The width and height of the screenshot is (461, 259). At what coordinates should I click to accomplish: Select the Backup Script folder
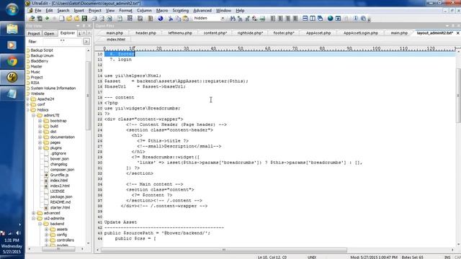click(42, 50)
